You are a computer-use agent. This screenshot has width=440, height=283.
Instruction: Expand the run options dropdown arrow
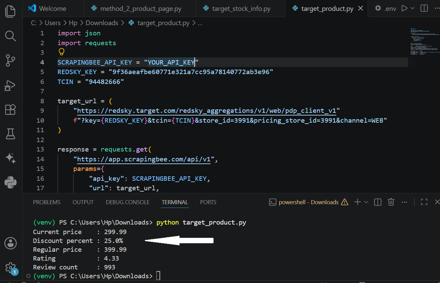tap(412, 8)
